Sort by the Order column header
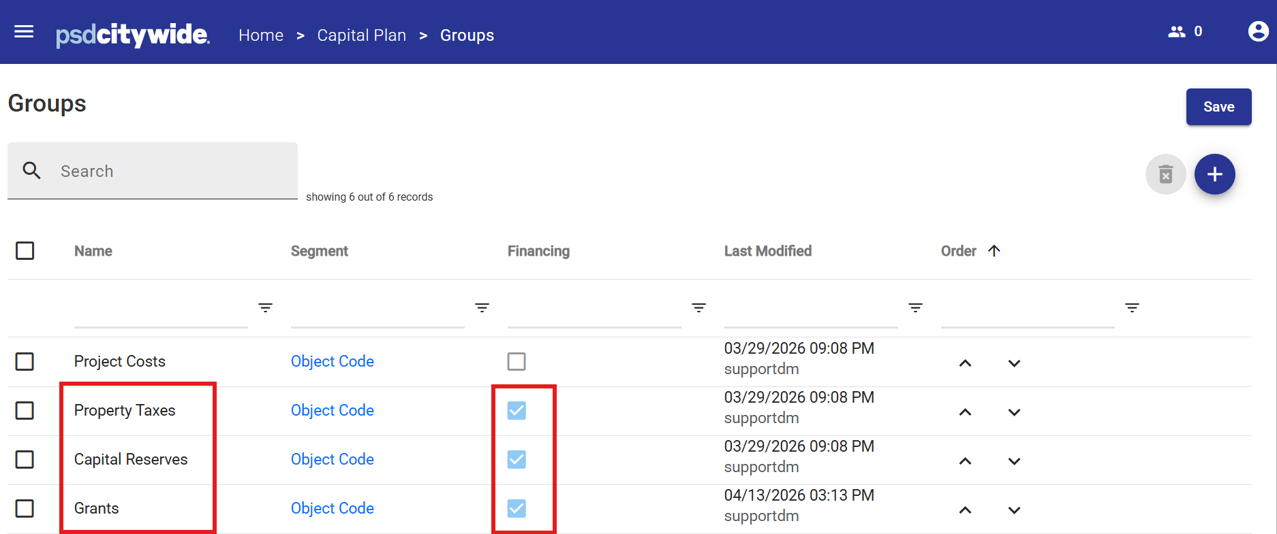Viewport: 1277px width, 534px height. coord(959,251)
